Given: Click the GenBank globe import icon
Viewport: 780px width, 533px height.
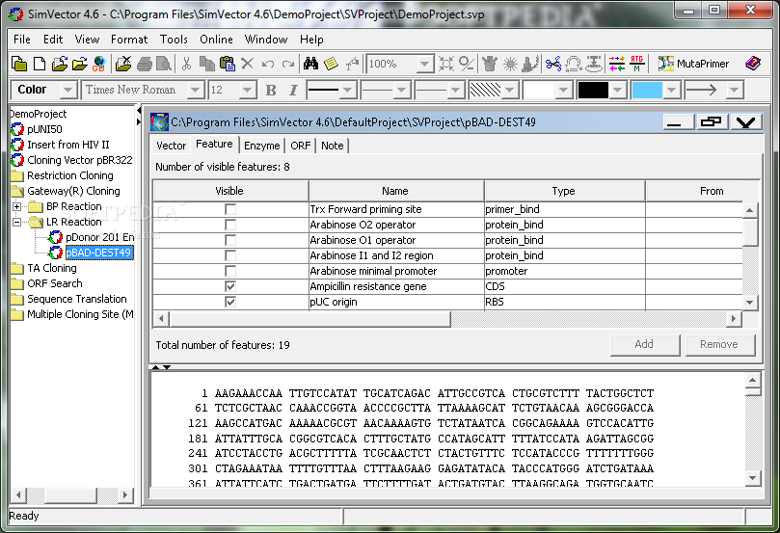Looking at the screenshot, I should click(x=99, y=64).
